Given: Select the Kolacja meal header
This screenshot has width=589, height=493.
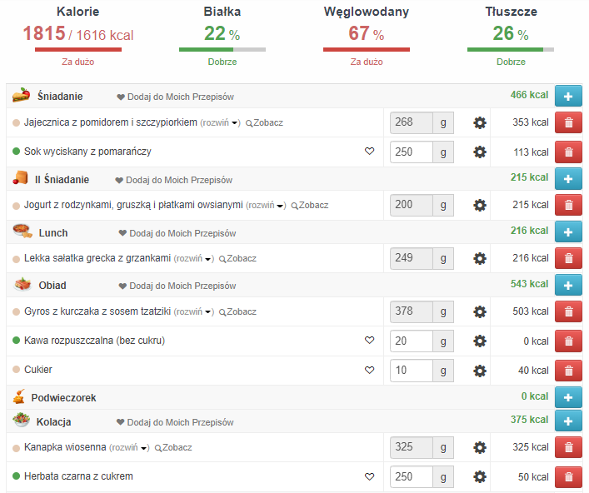Looking at the screenshot, I should 53,422.
